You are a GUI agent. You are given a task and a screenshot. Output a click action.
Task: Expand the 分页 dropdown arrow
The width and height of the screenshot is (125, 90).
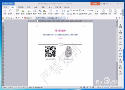6,14
